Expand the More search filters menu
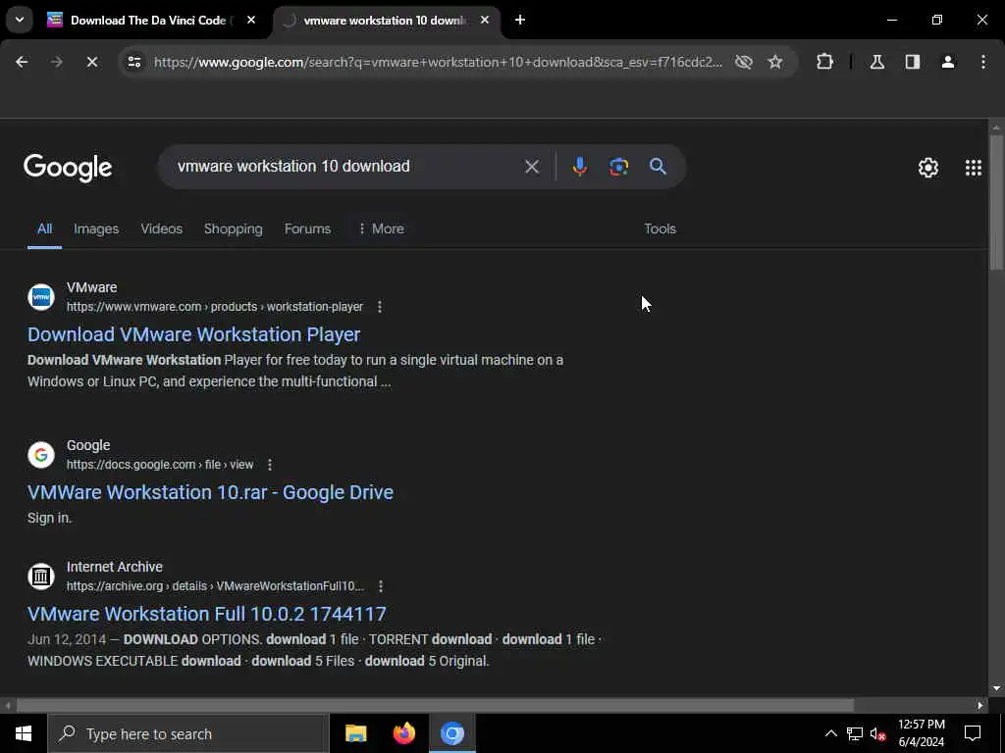Viewport: 1005px width, 753px height. (382, 229)
